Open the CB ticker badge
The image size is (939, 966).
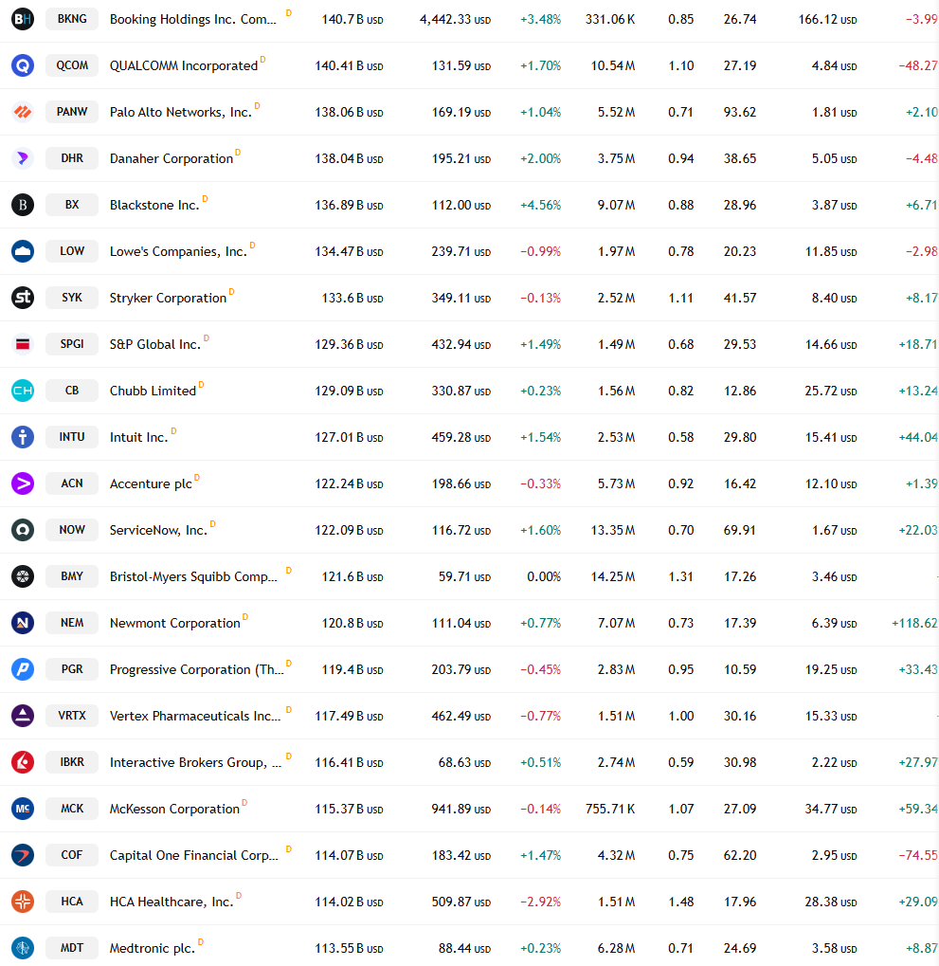tap(72, 391)
